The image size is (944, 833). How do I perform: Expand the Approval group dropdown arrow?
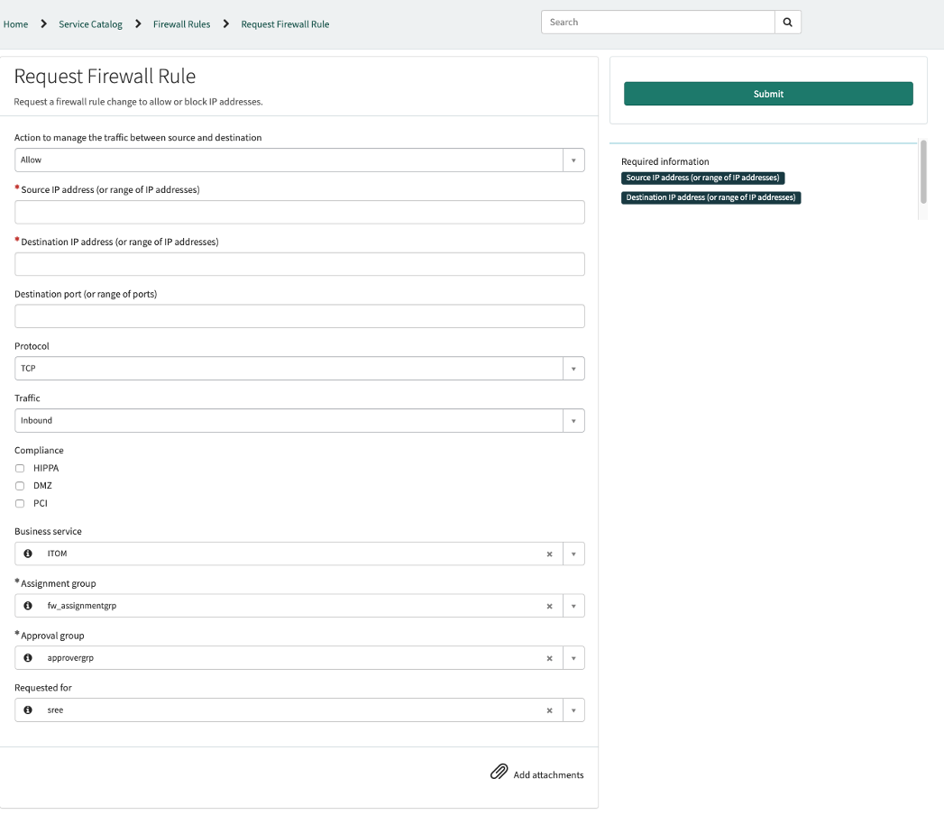click(x=573, y=658)
